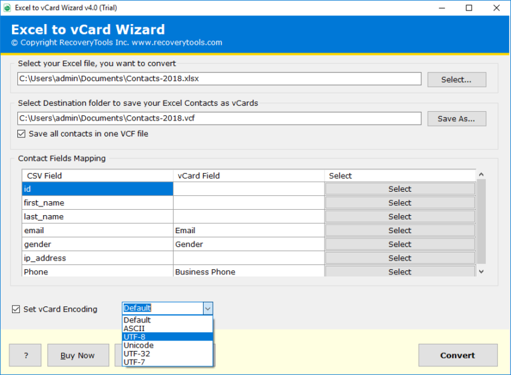Click Select button for id row
511x375 pixels.
tap(400, 189)
